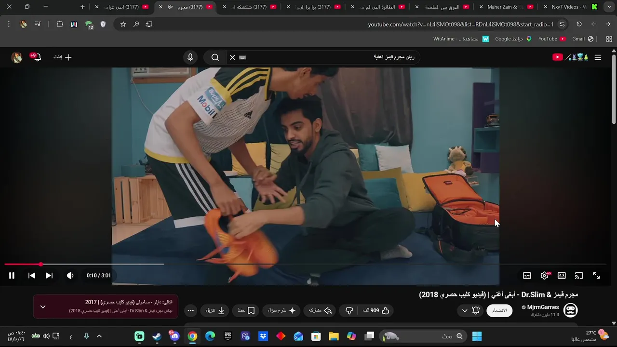
Task: Open the MjrmGames channel name link
Action: tap(543, 307)
